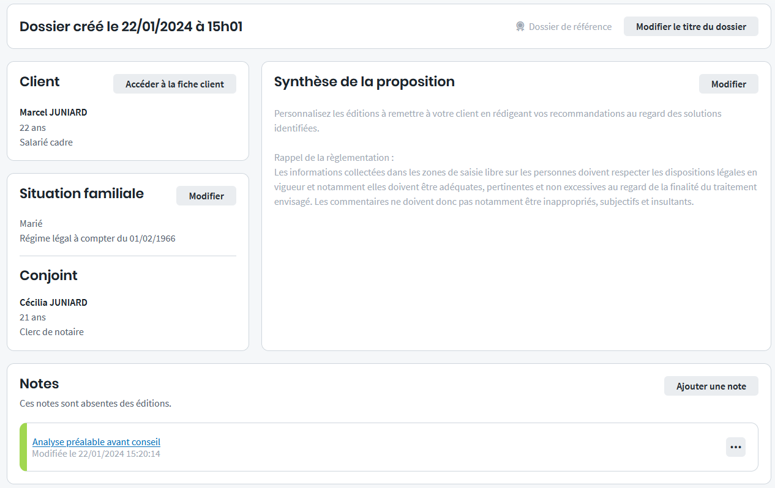775x488 pixels.
Task: Click the Dossier de référence label
Action: tap(570, 26)
